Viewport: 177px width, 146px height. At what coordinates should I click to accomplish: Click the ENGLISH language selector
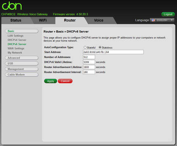pos(162,20)
